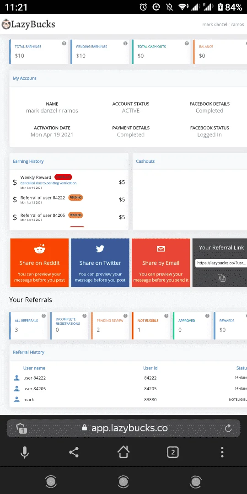247x494 pixels.
Task: Open the Not Eligible referrals card
Action: (x=151, y=326)
